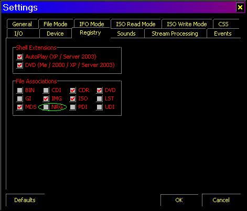Cancel the Settings dialog

pyautogui.click(x=221, y=200)
